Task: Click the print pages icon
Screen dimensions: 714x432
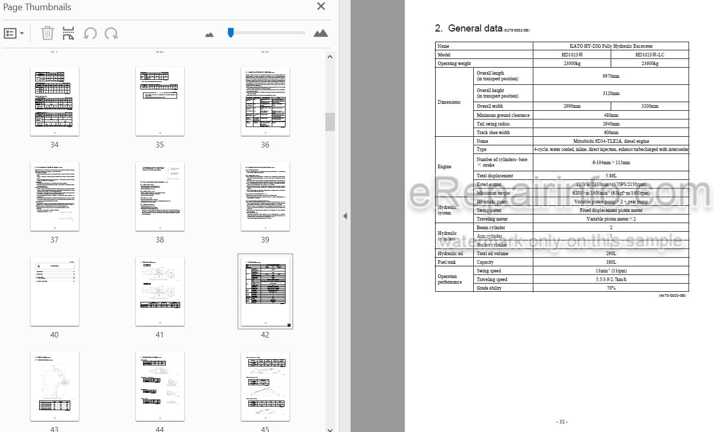Action: 68,34
